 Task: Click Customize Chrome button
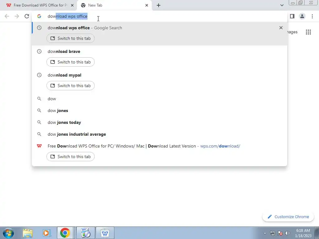coord(288,217)
